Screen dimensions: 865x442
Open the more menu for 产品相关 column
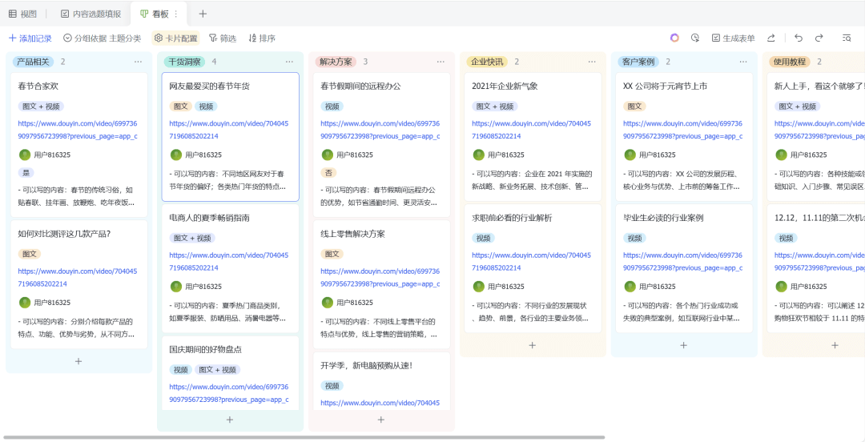point(138,62)
